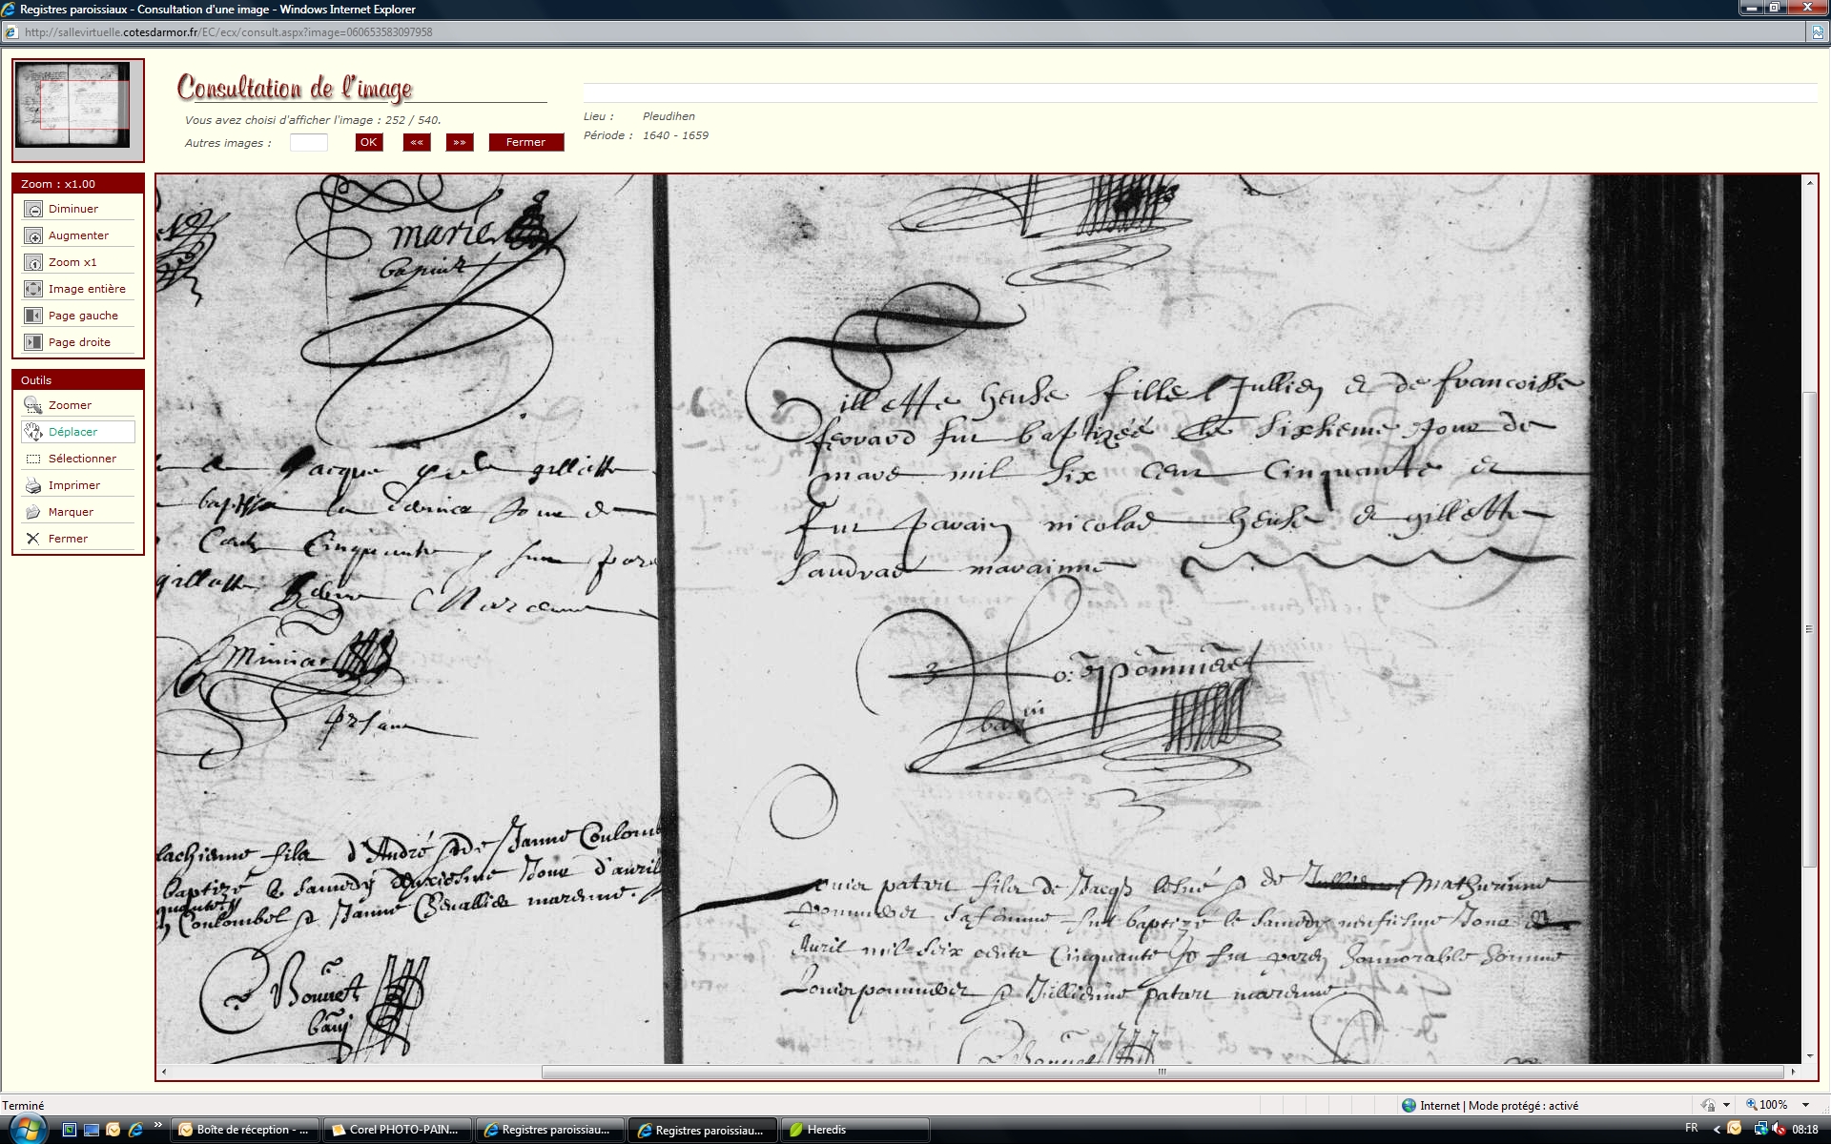Click Fermer in the Outils panel
The width and height of the screenshot is (1831, 1144).
33,539
